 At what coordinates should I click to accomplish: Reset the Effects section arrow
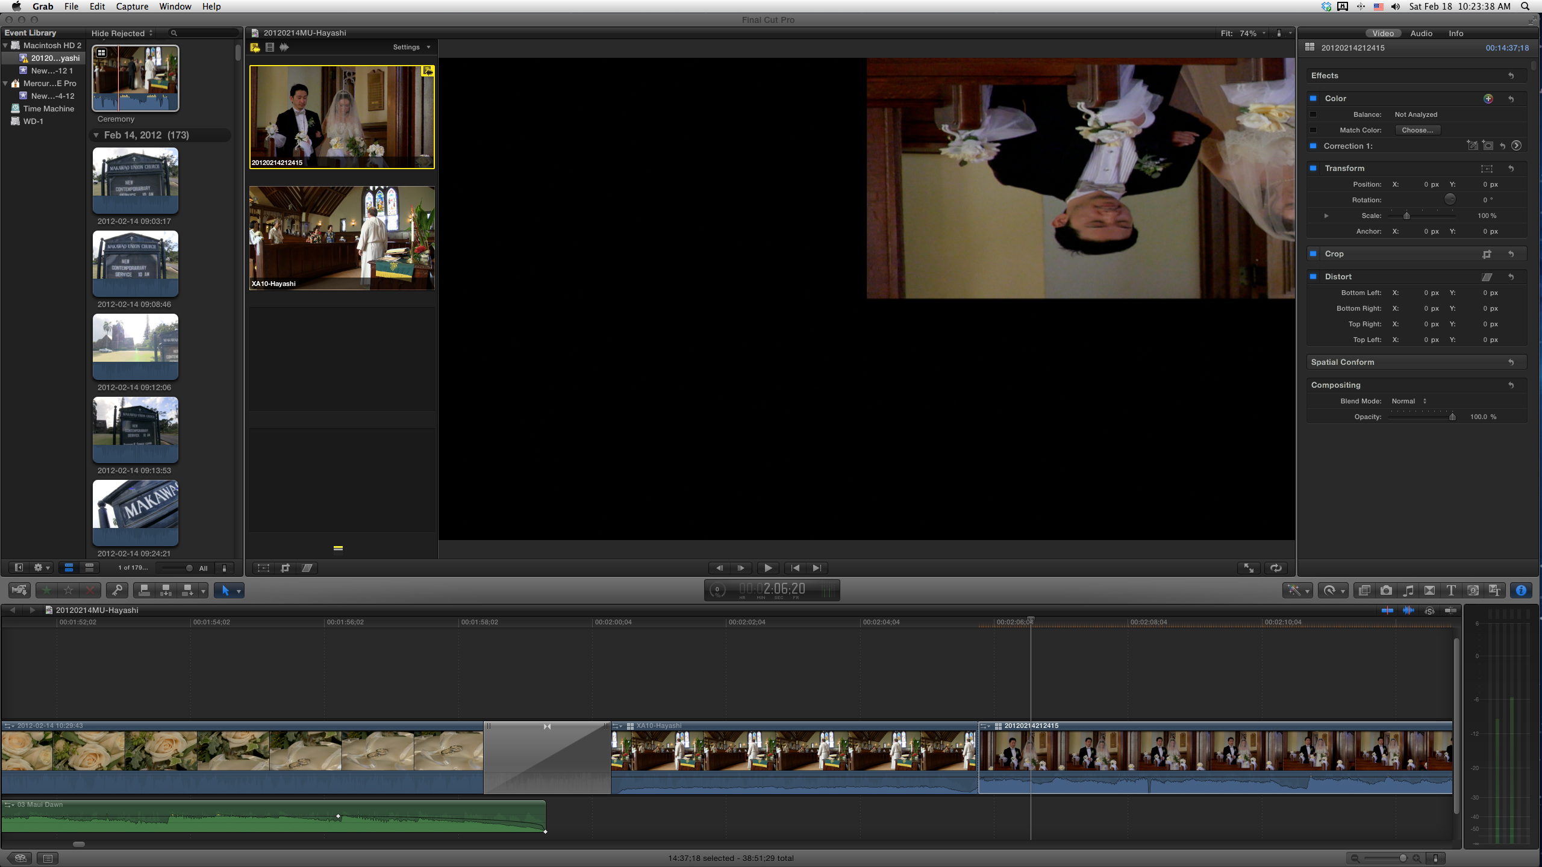(x=1511, y=76)
